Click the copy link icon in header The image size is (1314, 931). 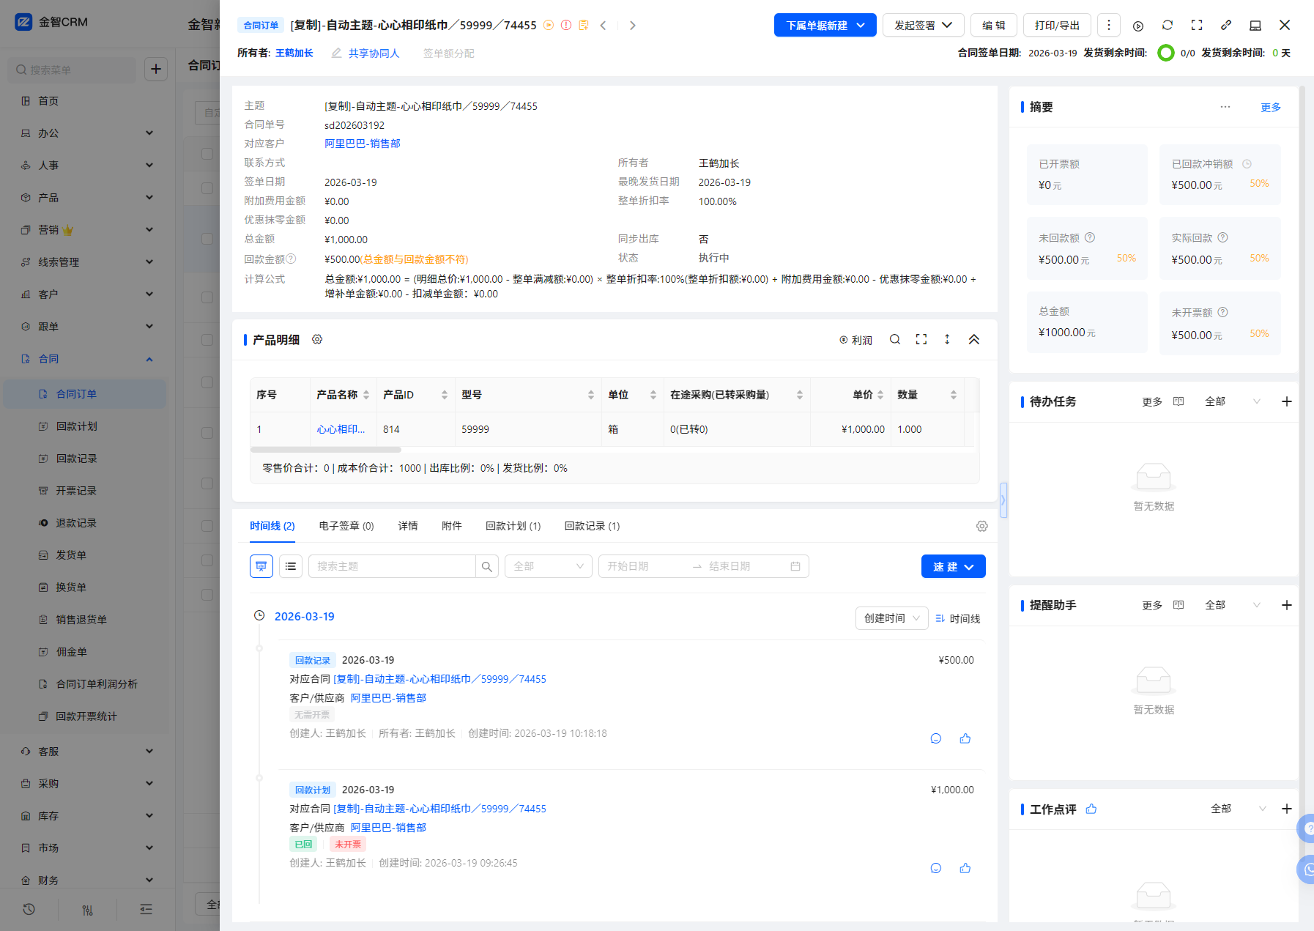(1226, 26)
